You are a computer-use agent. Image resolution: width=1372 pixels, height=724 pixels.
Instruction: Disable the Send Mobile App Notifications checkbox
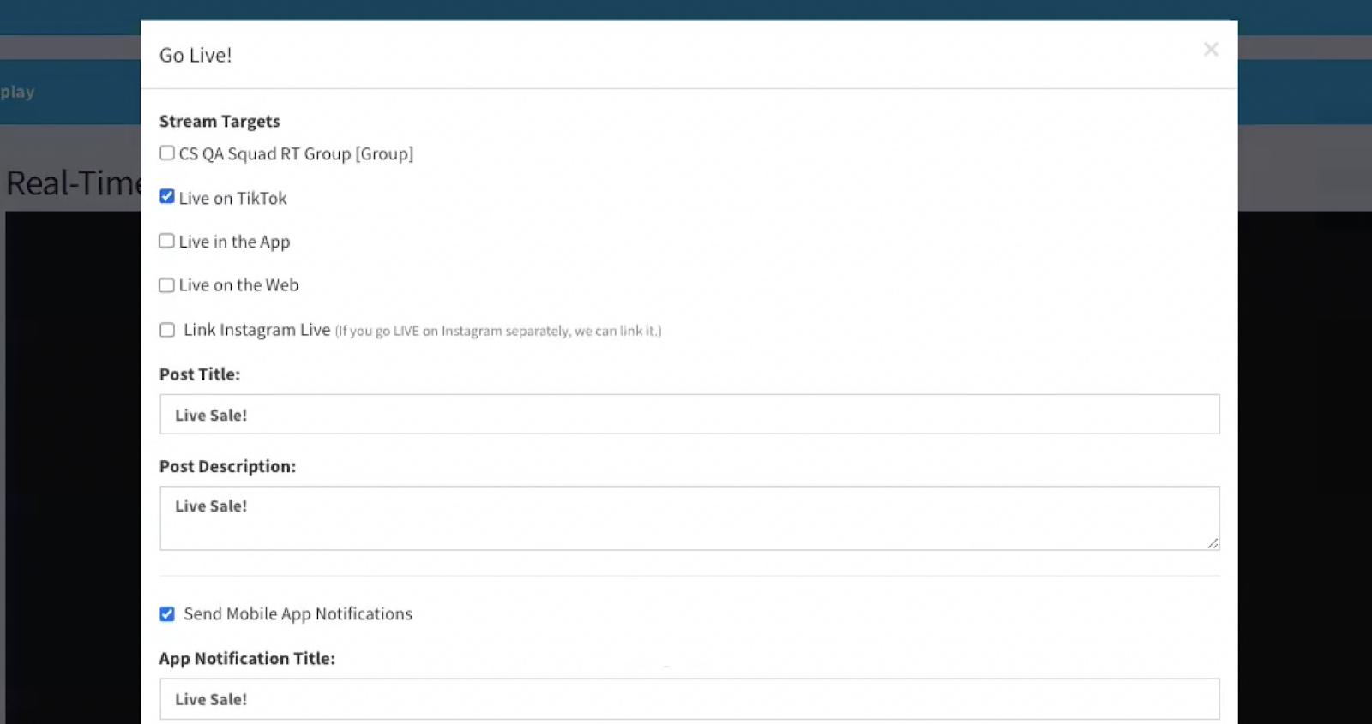coord(167,614)
